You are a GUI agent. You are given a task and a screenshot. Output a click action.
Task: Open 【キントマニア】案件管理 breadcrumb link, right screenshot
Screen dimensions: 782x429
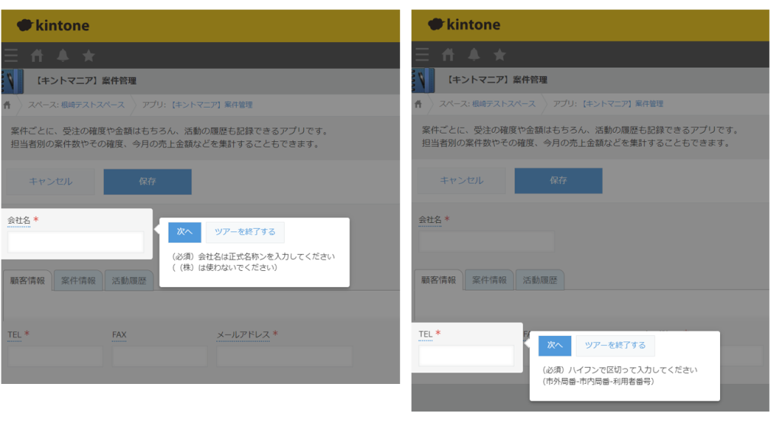pos(623,104)
